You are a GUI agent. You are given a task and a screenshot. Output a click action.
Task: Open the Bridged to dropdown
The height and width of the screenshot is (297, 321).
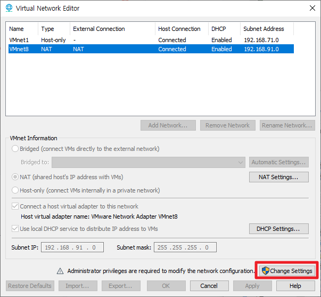coord(149,162)
